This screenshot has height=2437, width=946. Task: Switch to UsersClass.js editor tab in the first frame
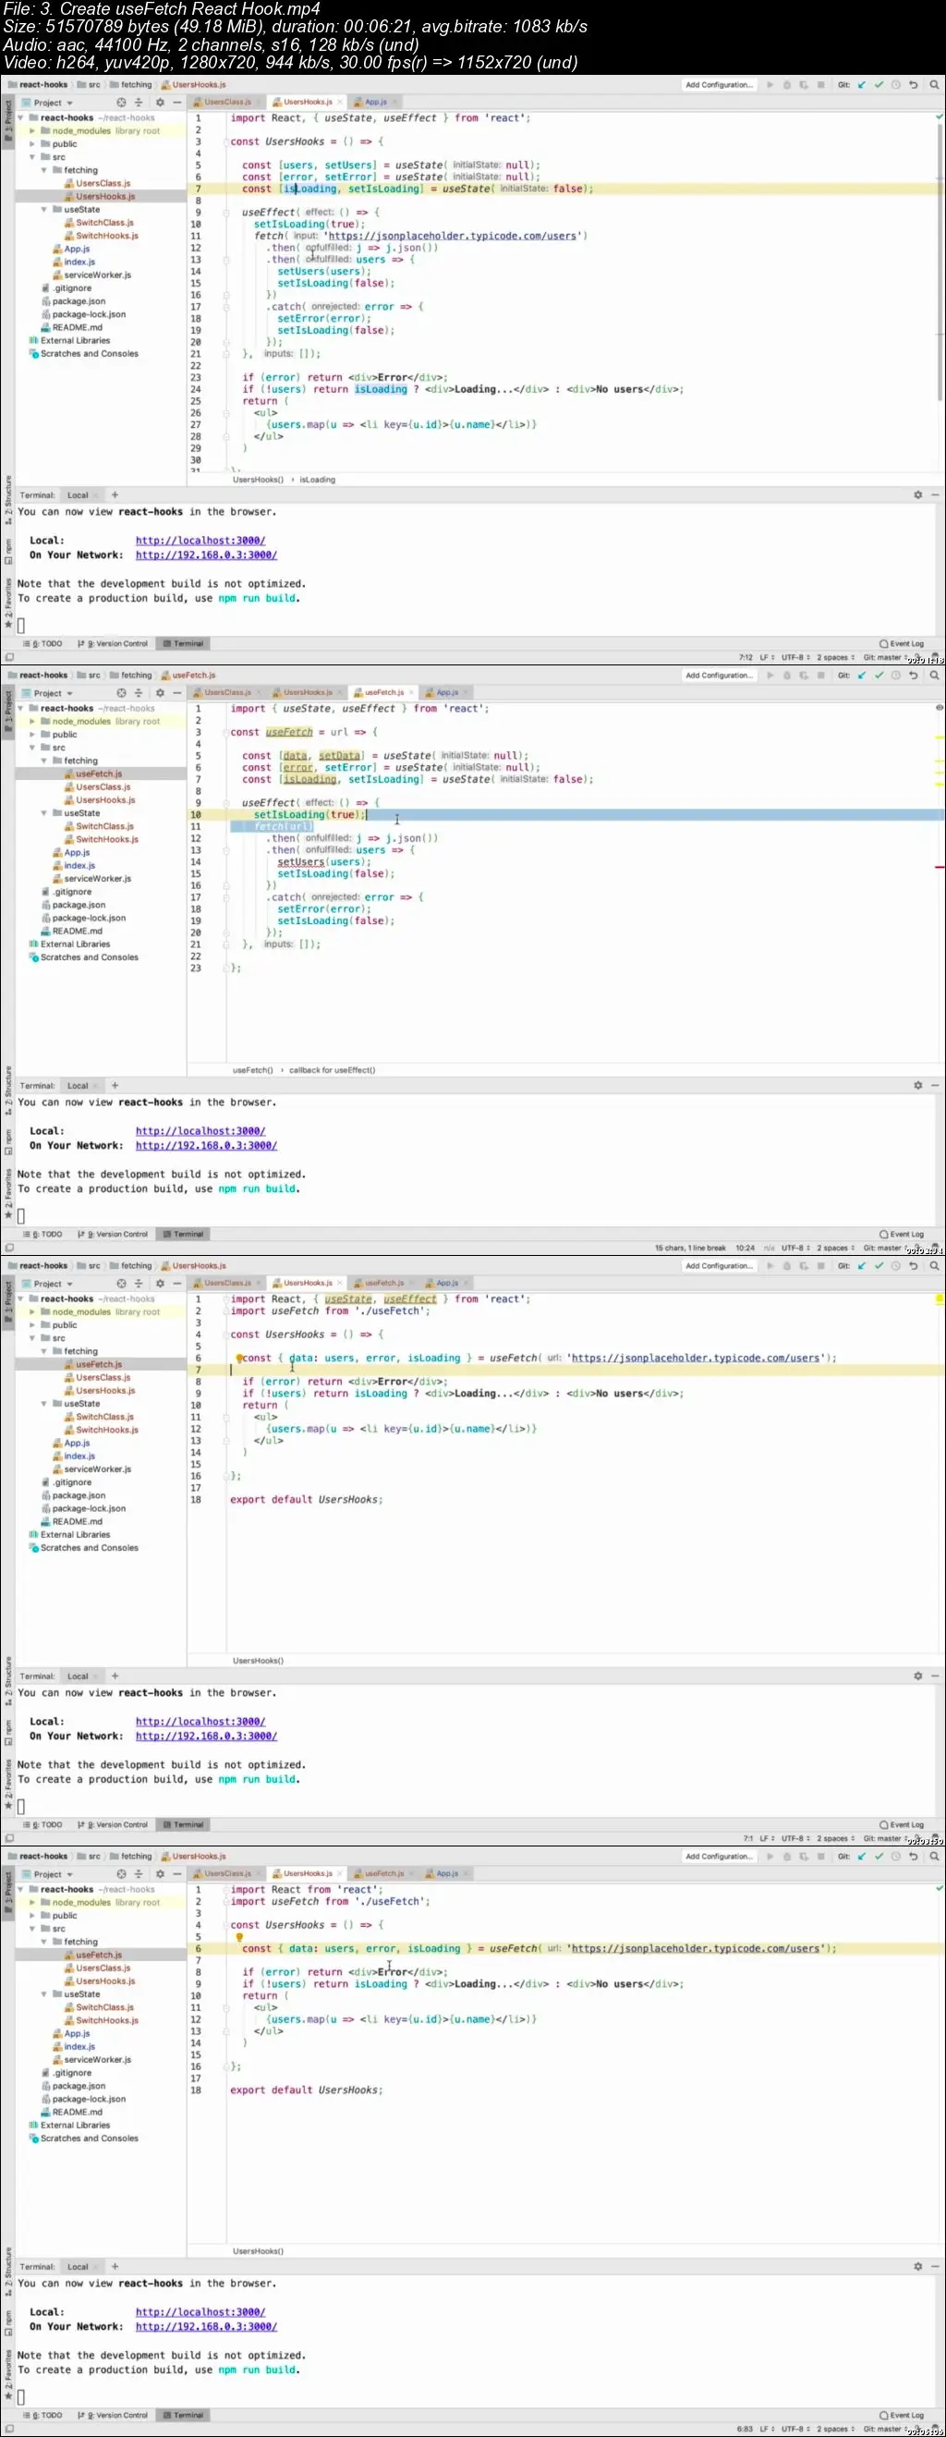(x=227, y=103)
